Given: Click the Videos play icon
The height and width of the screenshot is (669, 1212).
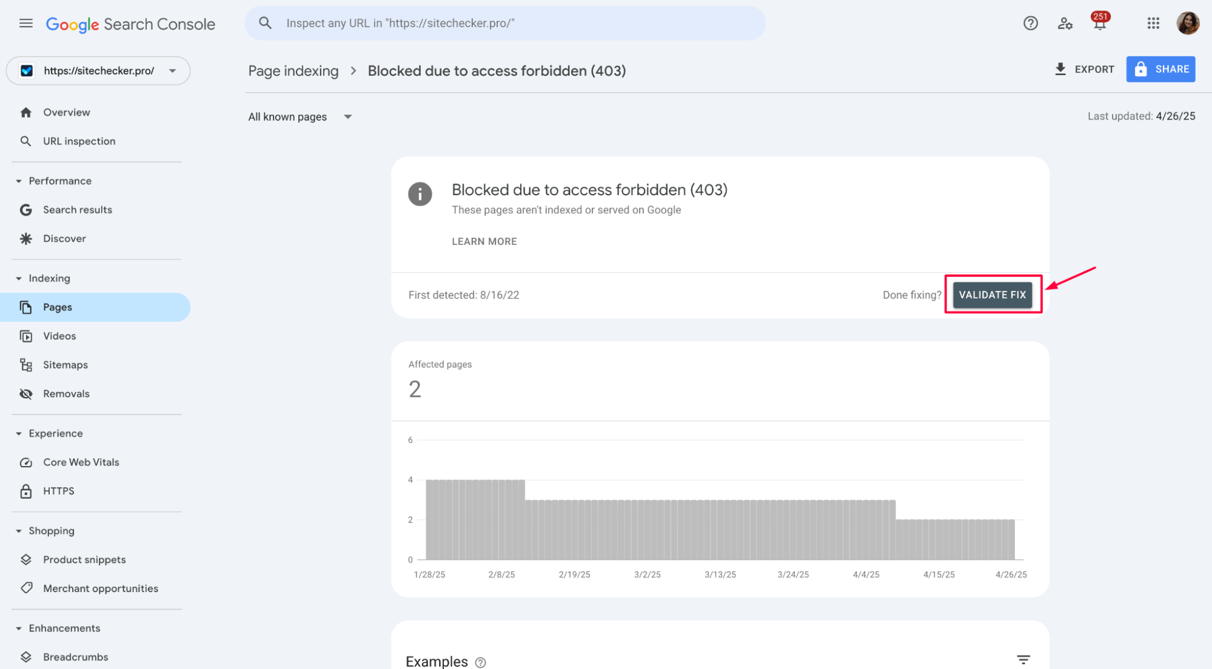Looking at the screenshot, I should pyautogui.click(x=26, y=336).
